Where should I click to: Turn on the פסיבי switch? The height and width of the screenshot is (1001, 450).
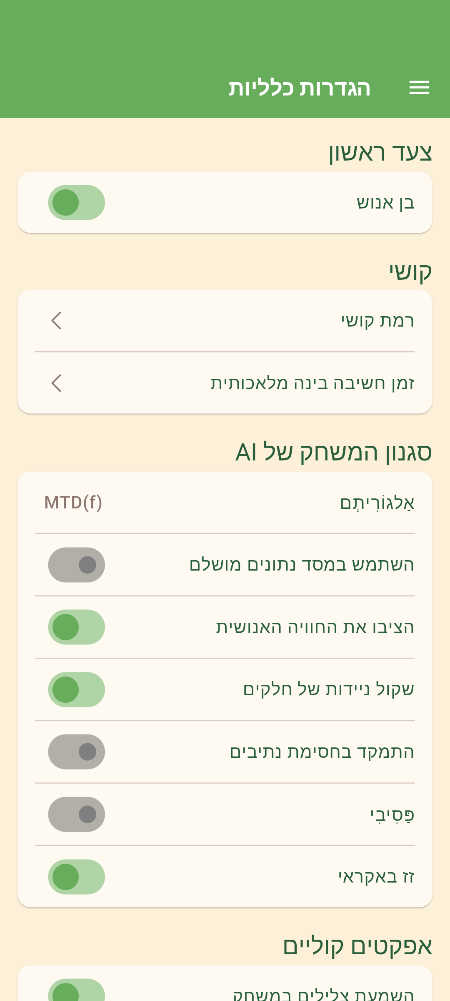(77, 814)
